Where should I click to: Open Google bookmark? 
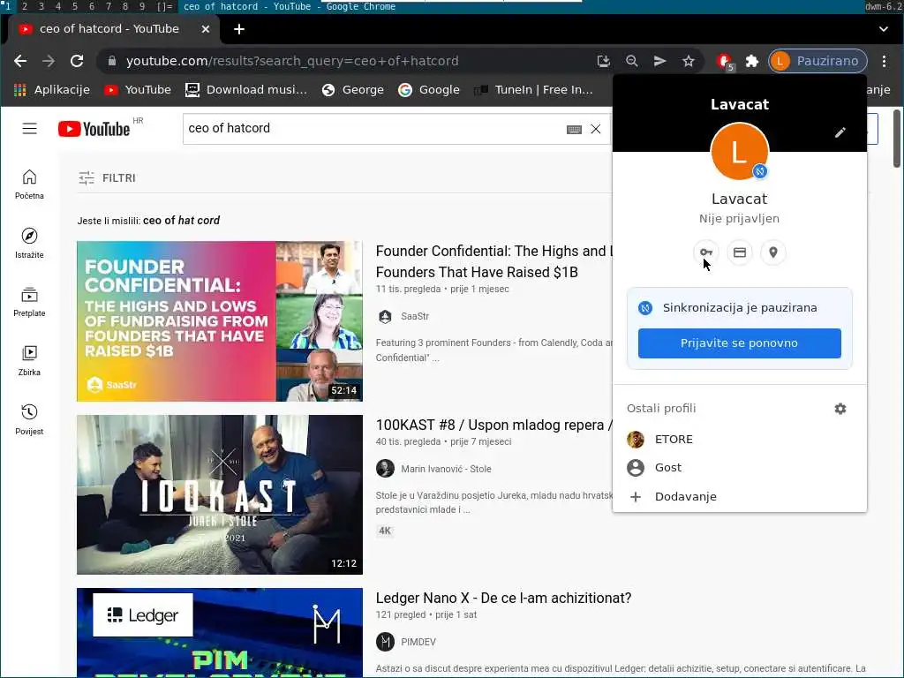430,90
